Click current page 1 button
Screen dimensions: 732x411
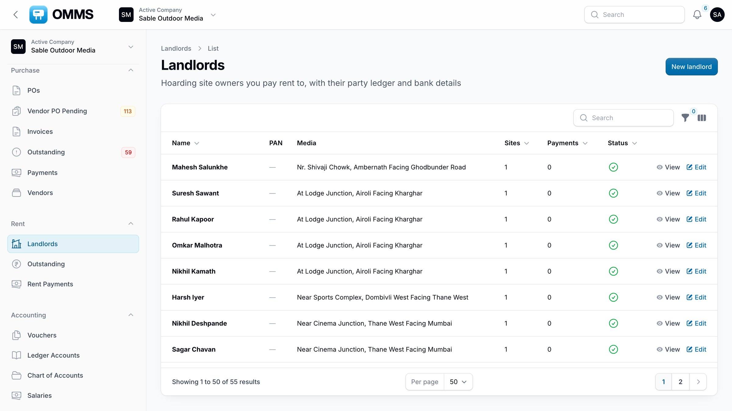tap(663, 382)
